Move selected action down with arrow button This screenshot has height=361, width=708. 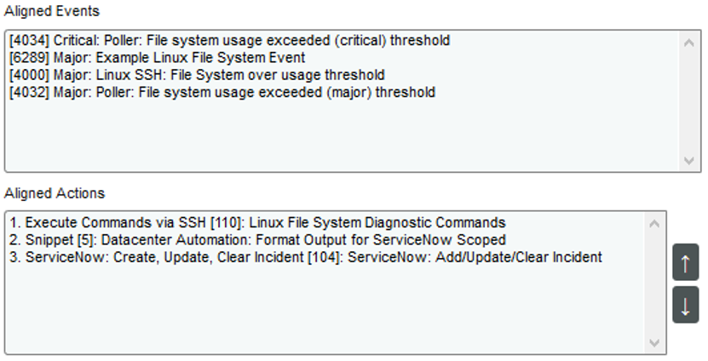685,305
